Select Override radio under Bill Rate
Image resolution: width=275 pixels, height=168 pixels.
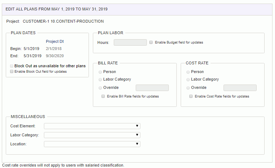(x=100, y=88)
